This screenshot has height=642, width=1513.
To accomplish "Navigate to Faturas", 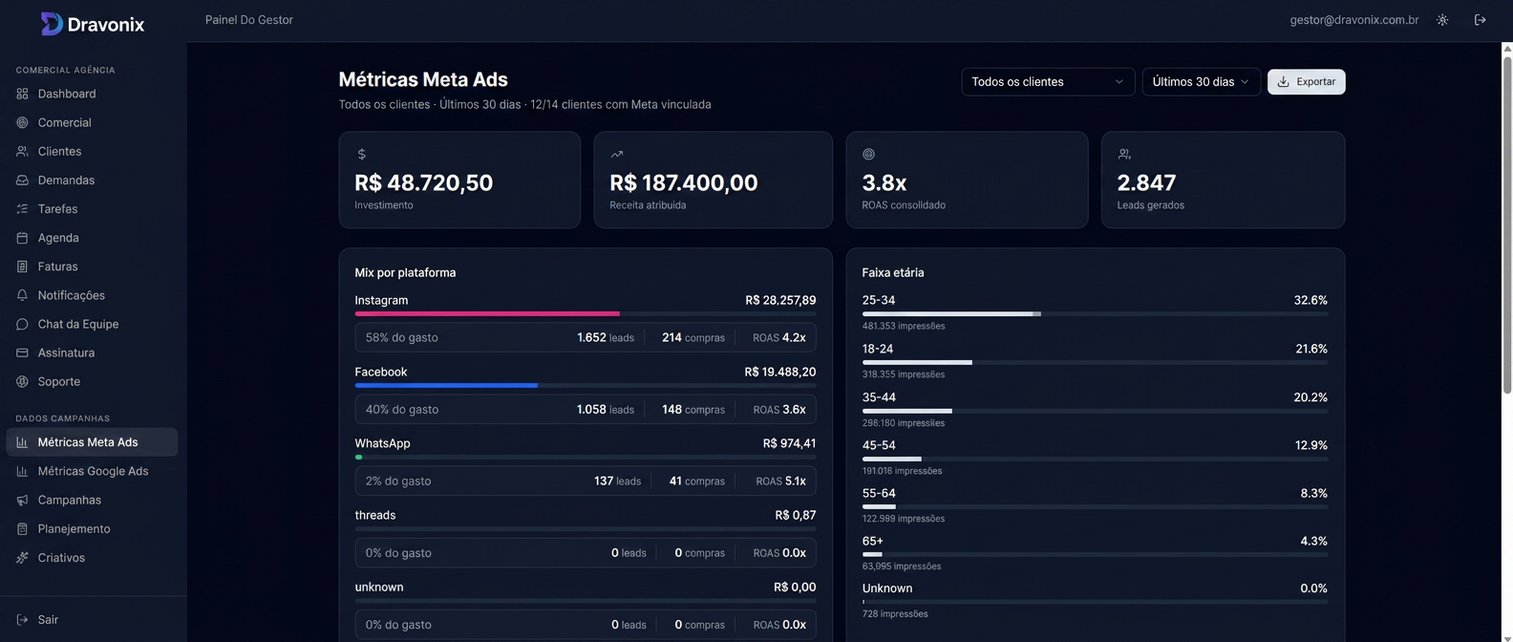I will [92, 267].
